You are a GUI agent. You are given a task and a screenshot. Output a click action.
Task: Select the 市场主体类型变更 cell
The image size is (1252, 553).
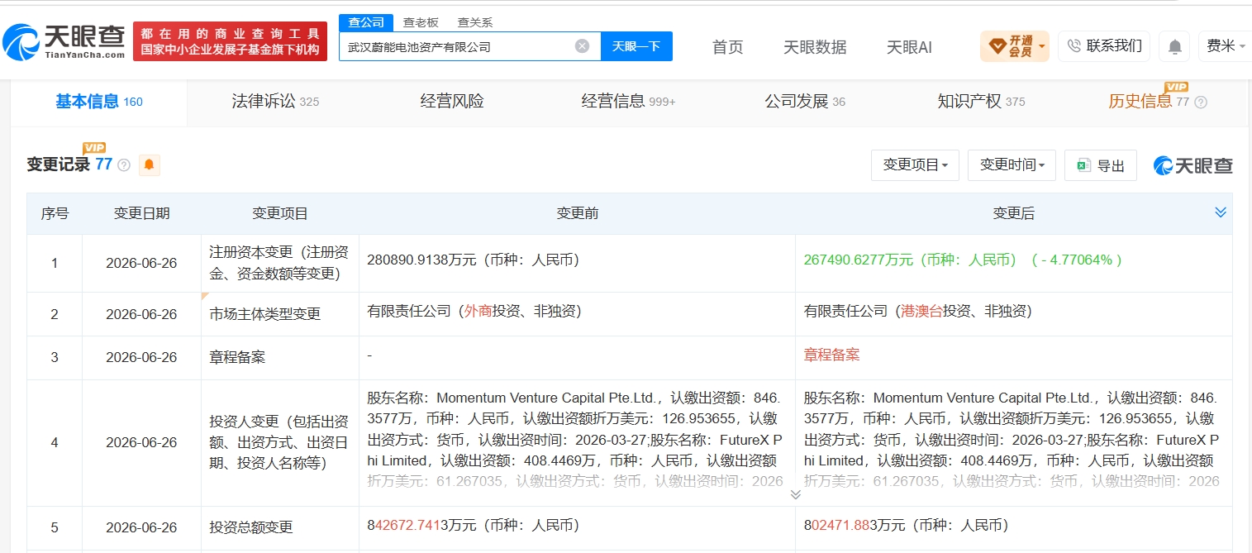tap(280, 314)
